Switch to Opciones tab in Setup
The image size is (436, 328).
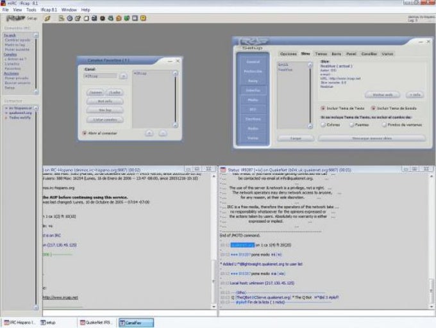point(288,54)
